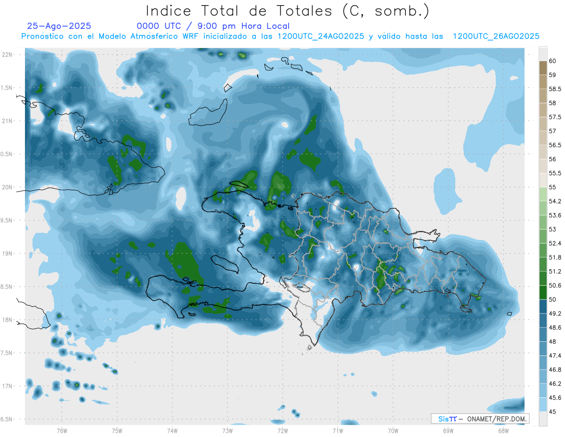Click the dark brown swatch between 59 and 60
The height and width of the screenshot is (437, 565).
click(543, 68)
